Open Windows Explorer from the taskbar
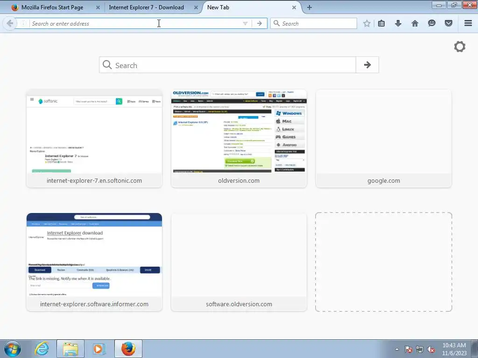The height and width of the screenshot is (358, 478). (x=70, y=349)
